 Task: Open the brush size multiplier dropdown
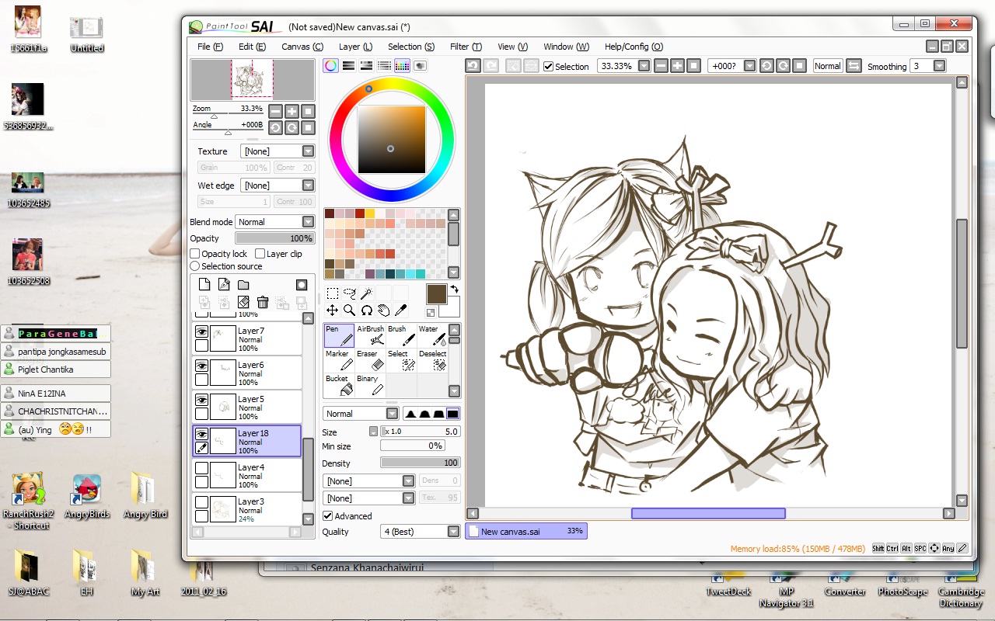[x=374, y=432]
